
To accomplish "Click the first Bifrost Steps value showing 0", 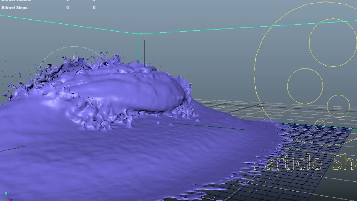I will click(x=67, y=8).
